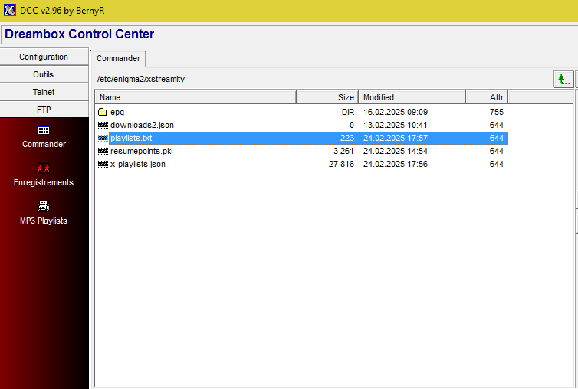578x389 pixels.
Task: Click the 755 attribute value
Action: coord(497,112)
